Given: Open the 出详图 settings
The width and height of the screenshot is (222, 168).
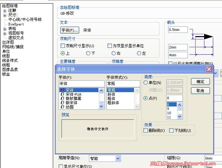Looking at the screenshot, I should (8, 42).
